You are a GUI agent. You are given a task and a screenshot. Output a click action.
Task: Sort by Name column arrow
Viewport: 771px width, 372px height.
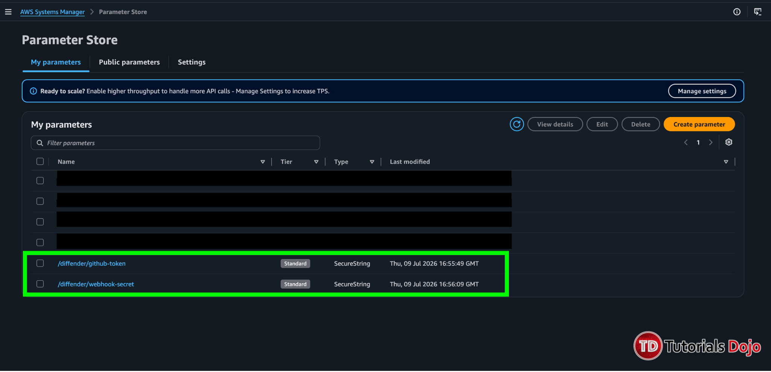pos(263,162)
